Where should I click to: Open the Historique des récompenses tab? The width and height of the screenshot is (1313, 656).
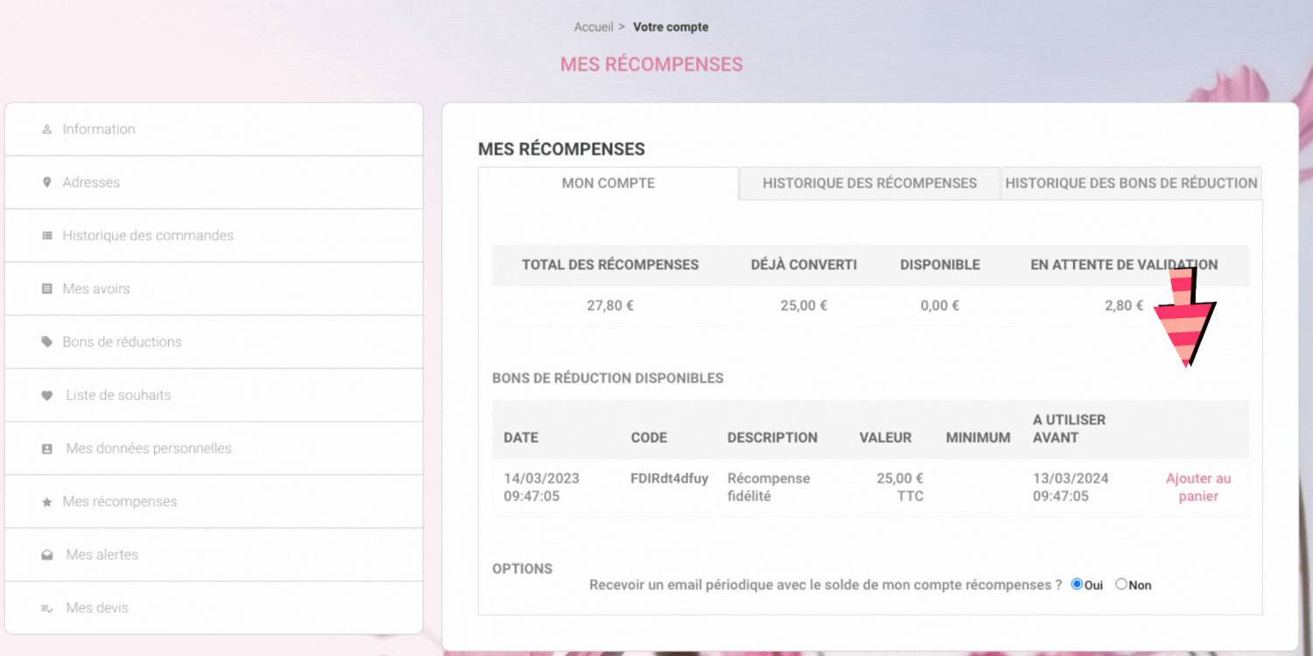pos(869,184)
